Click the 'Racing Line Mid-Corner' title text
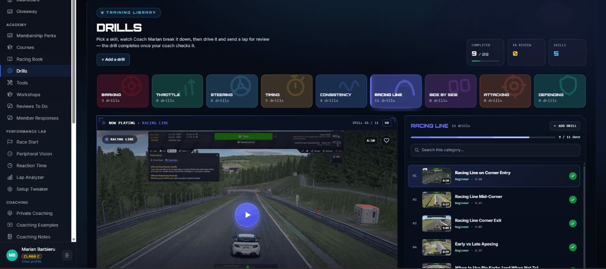Screen dimensions: 606x269 (478, 197)
